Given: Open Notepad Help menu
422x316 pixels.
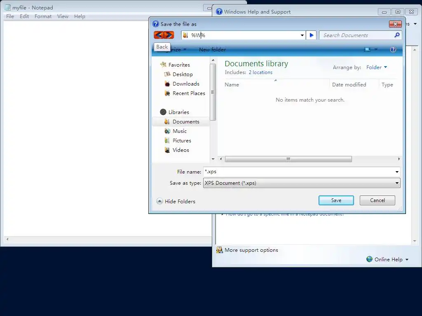Looking at the screenshot, I should pyautogui.click(x=80, y=16).
